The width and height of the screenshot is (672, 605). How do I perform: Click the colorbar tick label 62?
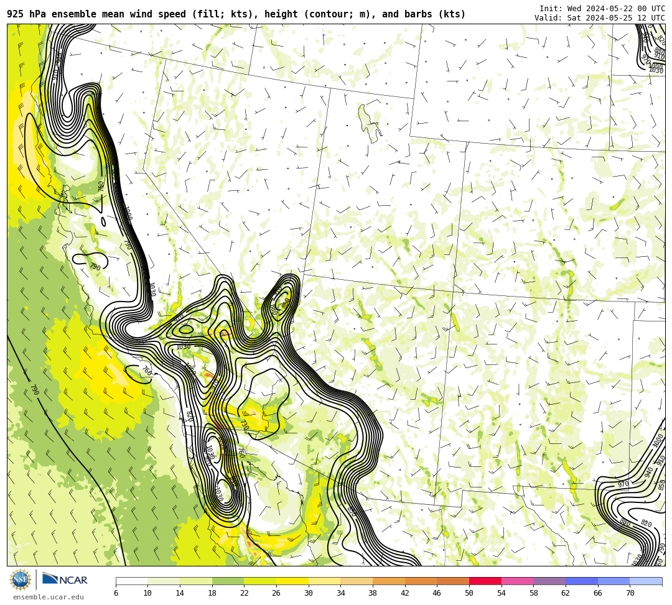coord(566,593)
